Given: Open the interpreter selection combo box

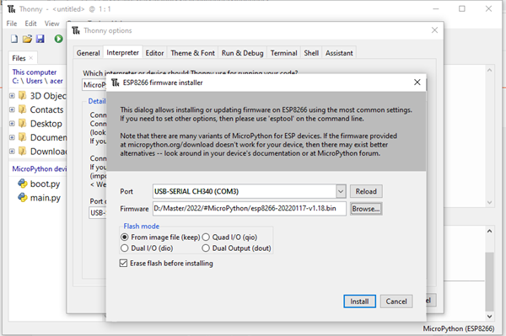Looking at the screenshot, I should click(94, 85).
